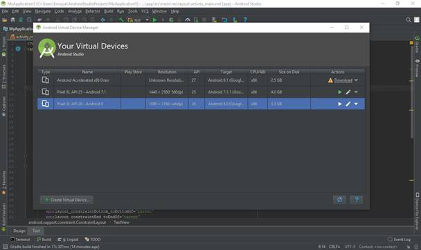The height and width of the screenshot is (250, 421).
Task: Open the Analyze menu
Action: tap(75, 11)
